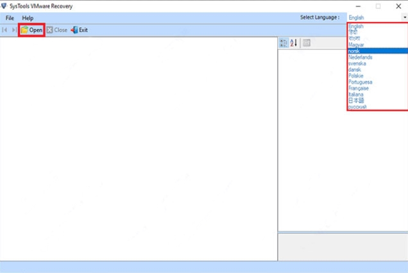Select Polskie from the language list

[378, 76]
